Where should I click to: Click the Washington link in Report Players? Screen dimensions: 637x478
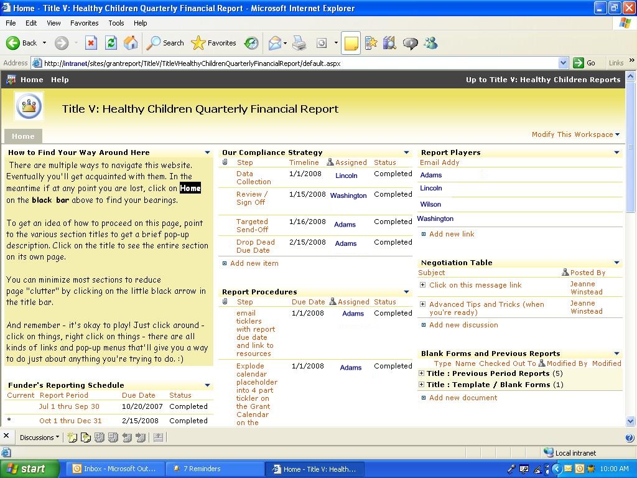(x=435, y=218)
